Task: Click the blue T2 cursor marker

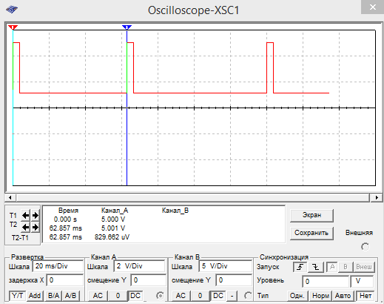Action: pos(127,27)
